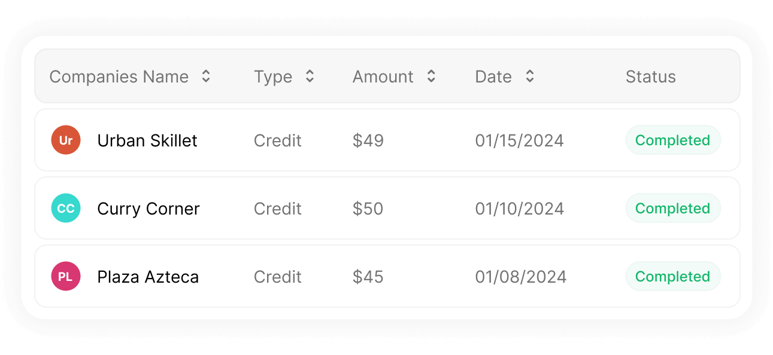Click the Credit type for Curry Corner

pyautogui.click(x=277, y=208)
